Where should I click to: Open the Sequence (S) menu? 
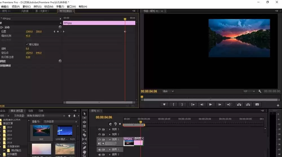(38, 7)
